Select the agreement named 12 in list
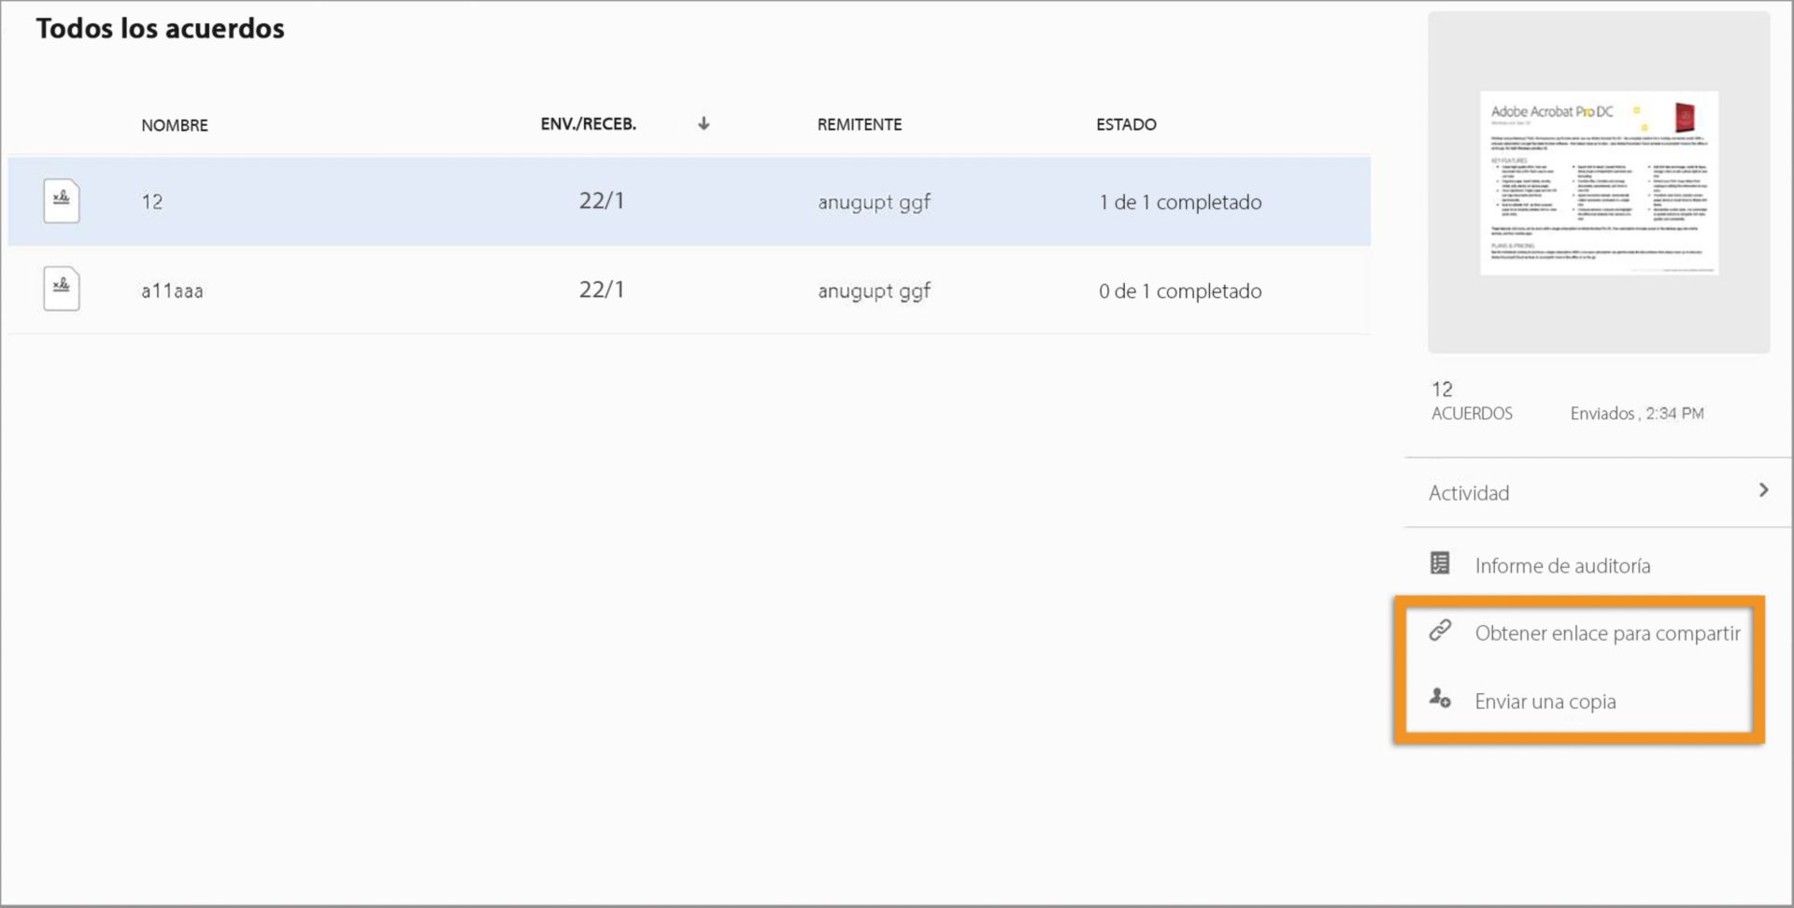This screenshot has height=908, width=1794. (152, 202)
